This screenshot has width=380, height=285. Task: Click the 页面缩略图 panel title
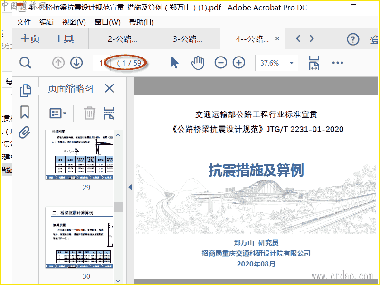click(x=70, y=88)
